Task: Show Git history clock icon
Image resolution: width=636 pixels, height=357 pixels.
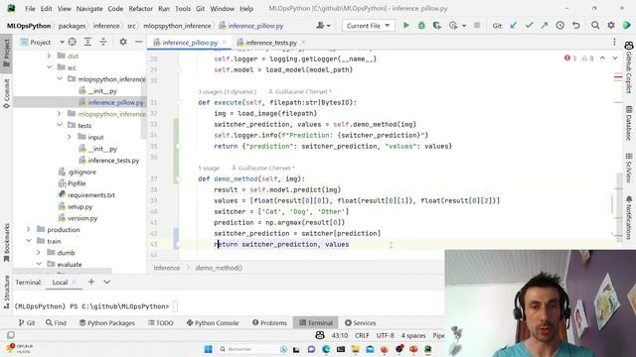Action: (x=560, y=26)
